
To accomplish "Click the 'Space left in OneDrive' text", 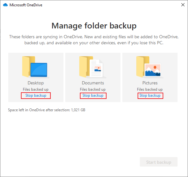I will tap(47, 110).
